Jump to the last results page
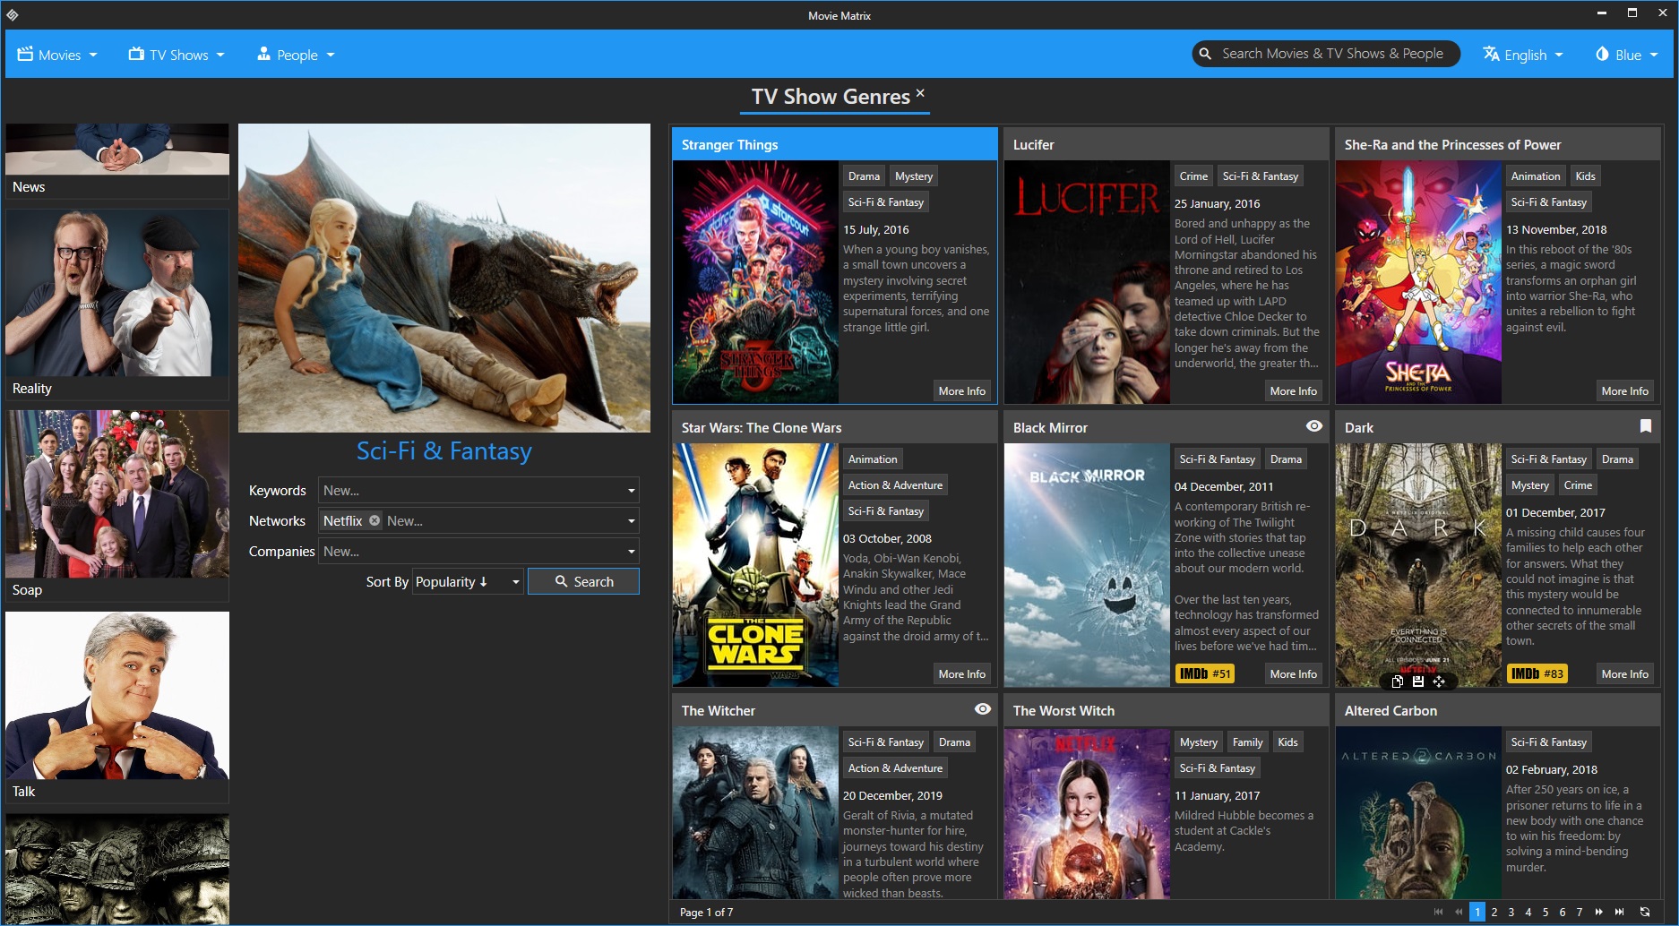The image size is (1679, 926). 1619,912
